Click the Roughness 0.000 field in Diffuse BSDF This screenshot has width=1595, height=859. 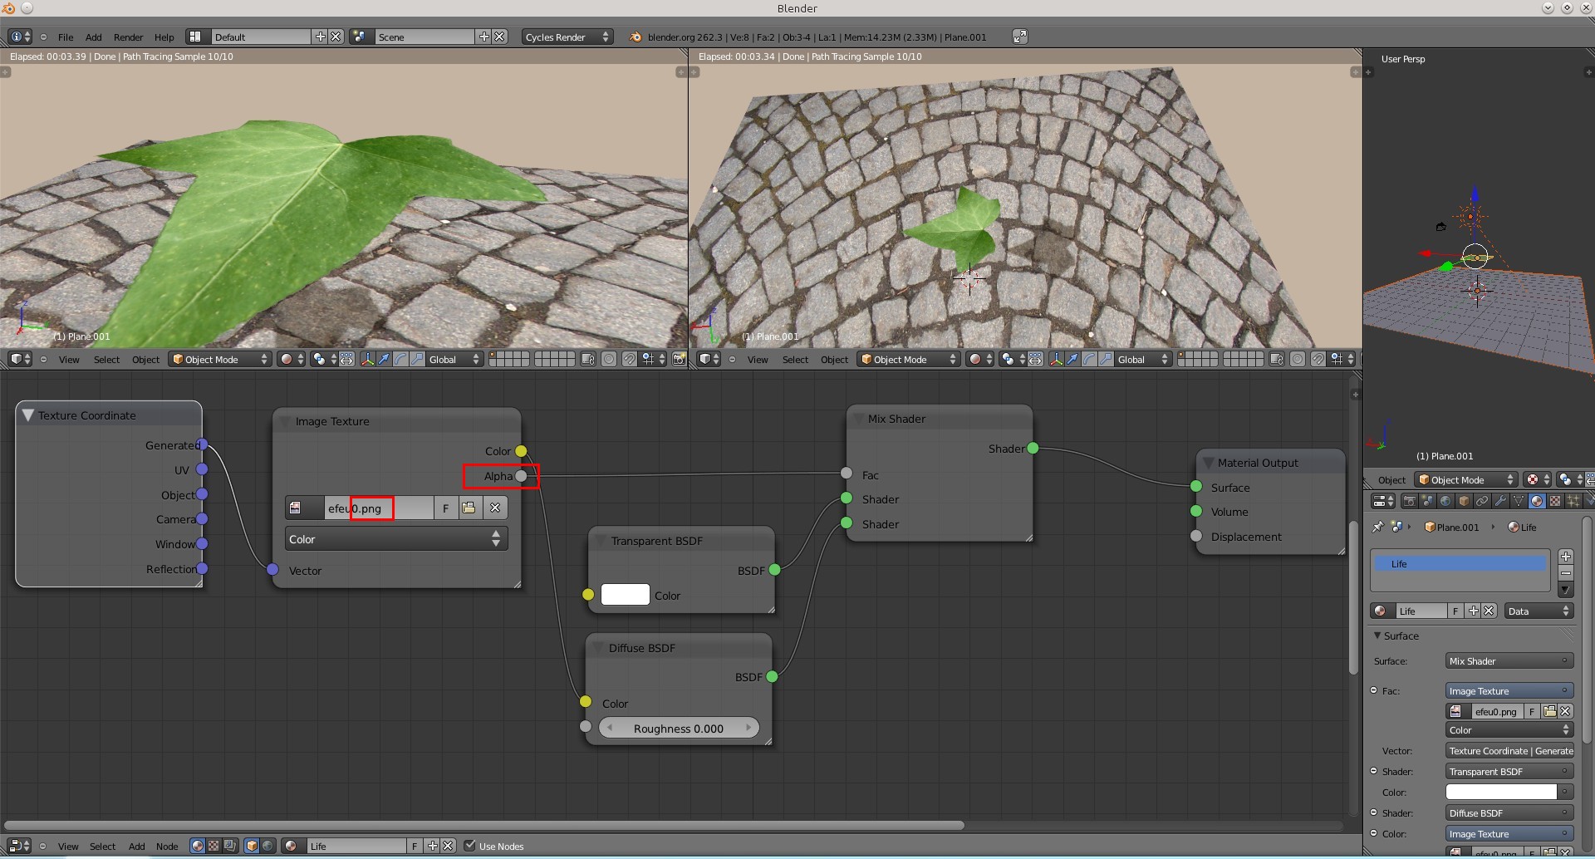(x=678, y=729)
